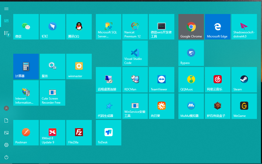Launch Visual Studio Code tile
262x164 pixels.
click(135, 53)
